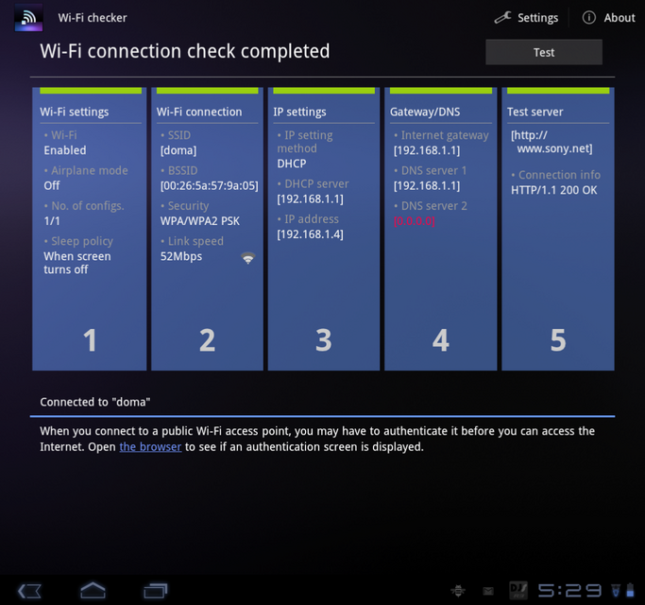Click the Connected to "doma" status text
The width and height of the screenshot is (645, 605).
95,402
